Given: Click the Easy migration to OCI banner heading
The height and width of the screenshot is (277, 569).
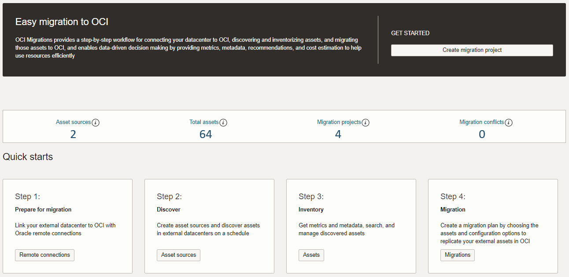Looking at the screenshot, I should [62, 22].
